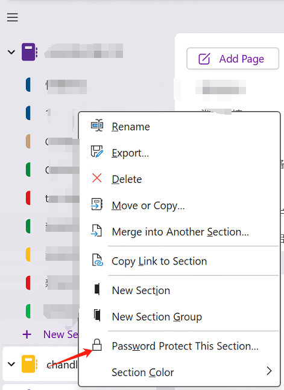
Task: Click the New Section icon in the context menu
Action: (x=97, y=289)
